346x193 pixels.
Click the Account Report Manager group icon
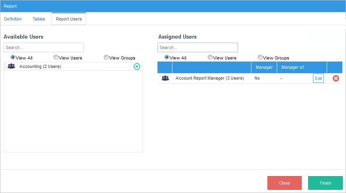165,78
